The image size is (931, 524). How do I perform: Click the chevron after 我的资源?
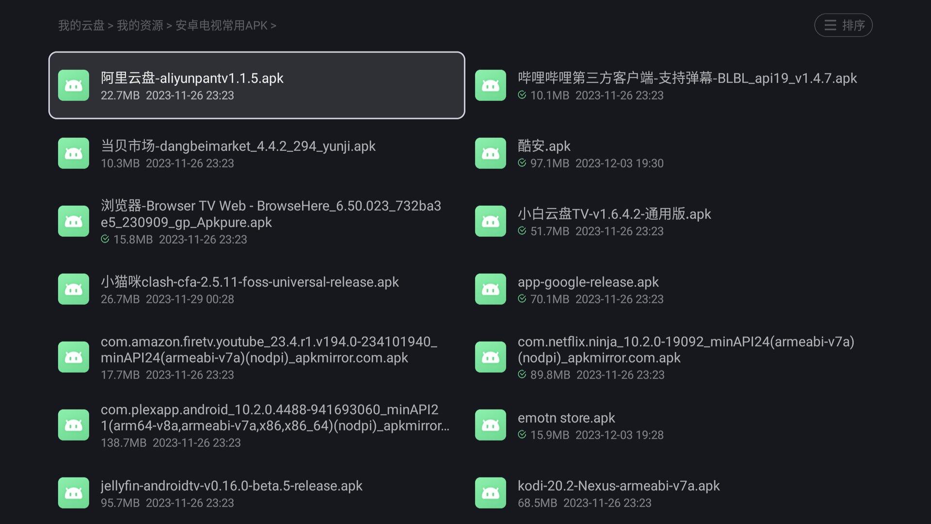(169, 25)
